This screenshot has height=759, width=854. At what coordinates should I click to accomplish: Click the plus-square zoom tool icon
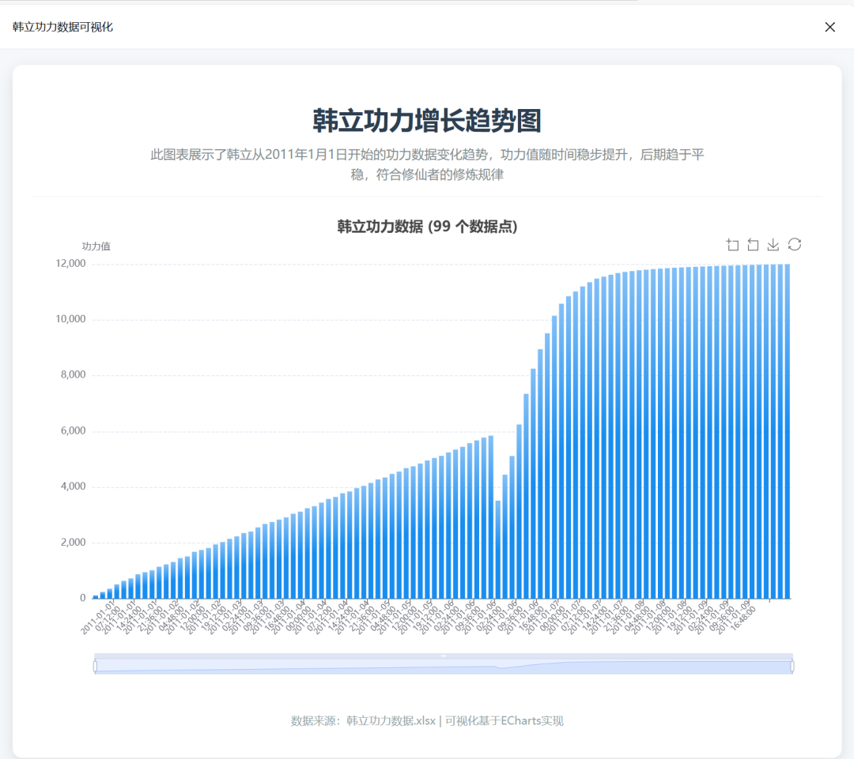[x=732, y=245]
